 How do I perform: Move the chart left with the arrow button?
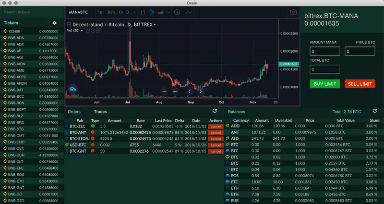[189, 91]
